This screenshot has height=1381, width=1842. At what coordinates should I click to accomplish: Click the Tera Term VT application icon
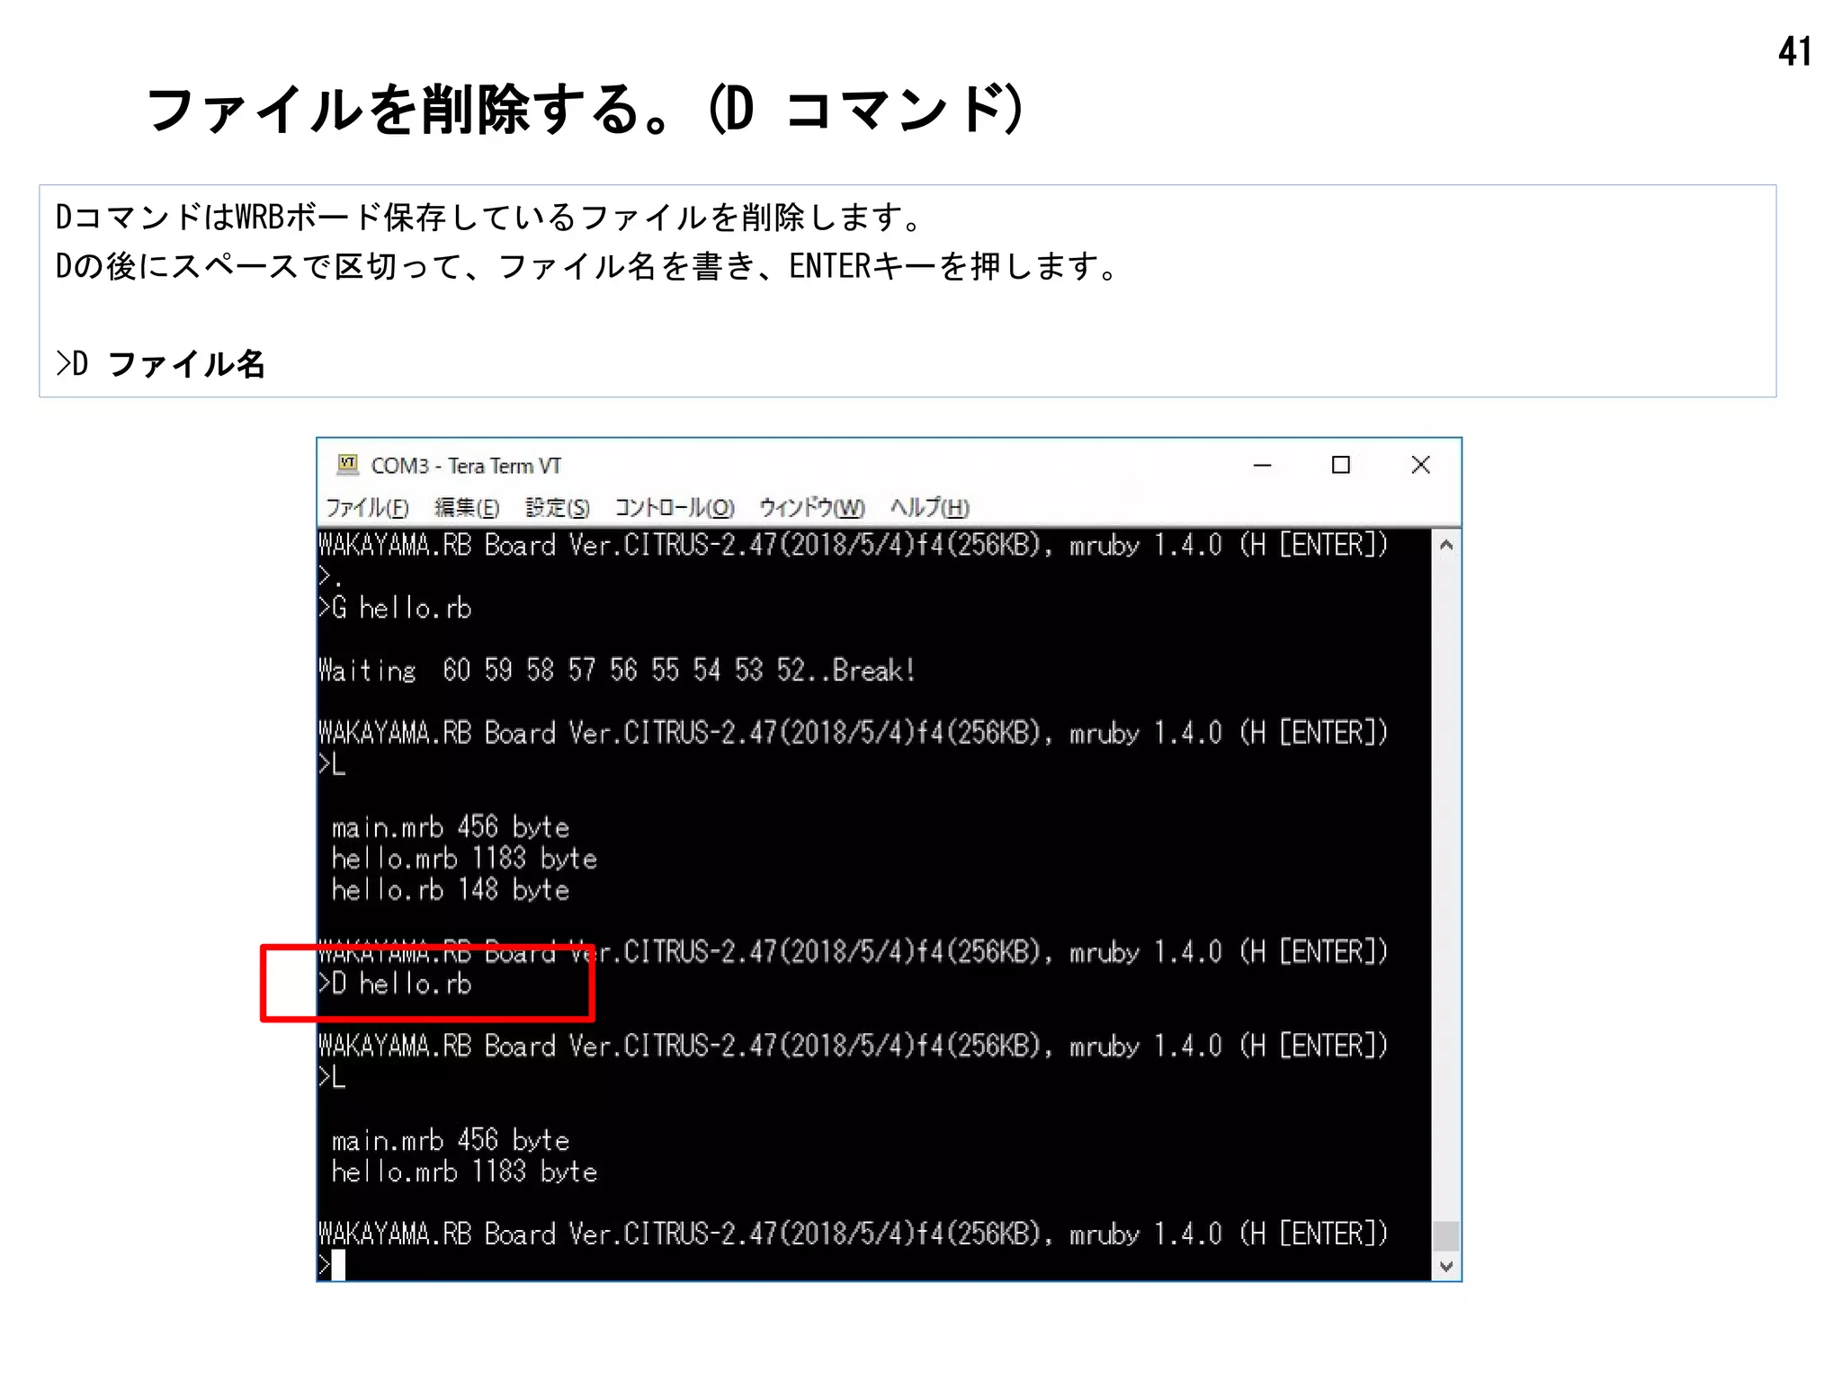point(347,465)
